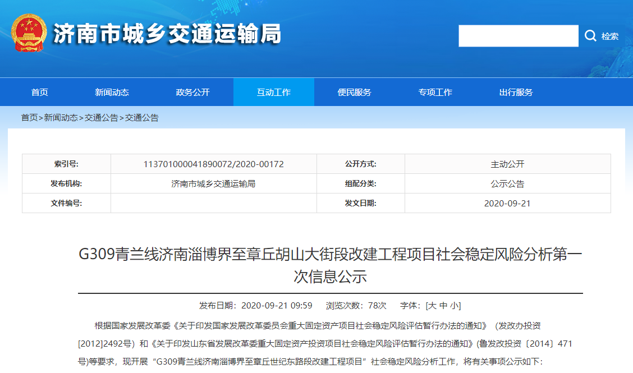Open the first 交通公告 breadcrumb link
The height and width of the screenshot is (373, 633).
tap(102, 118)
